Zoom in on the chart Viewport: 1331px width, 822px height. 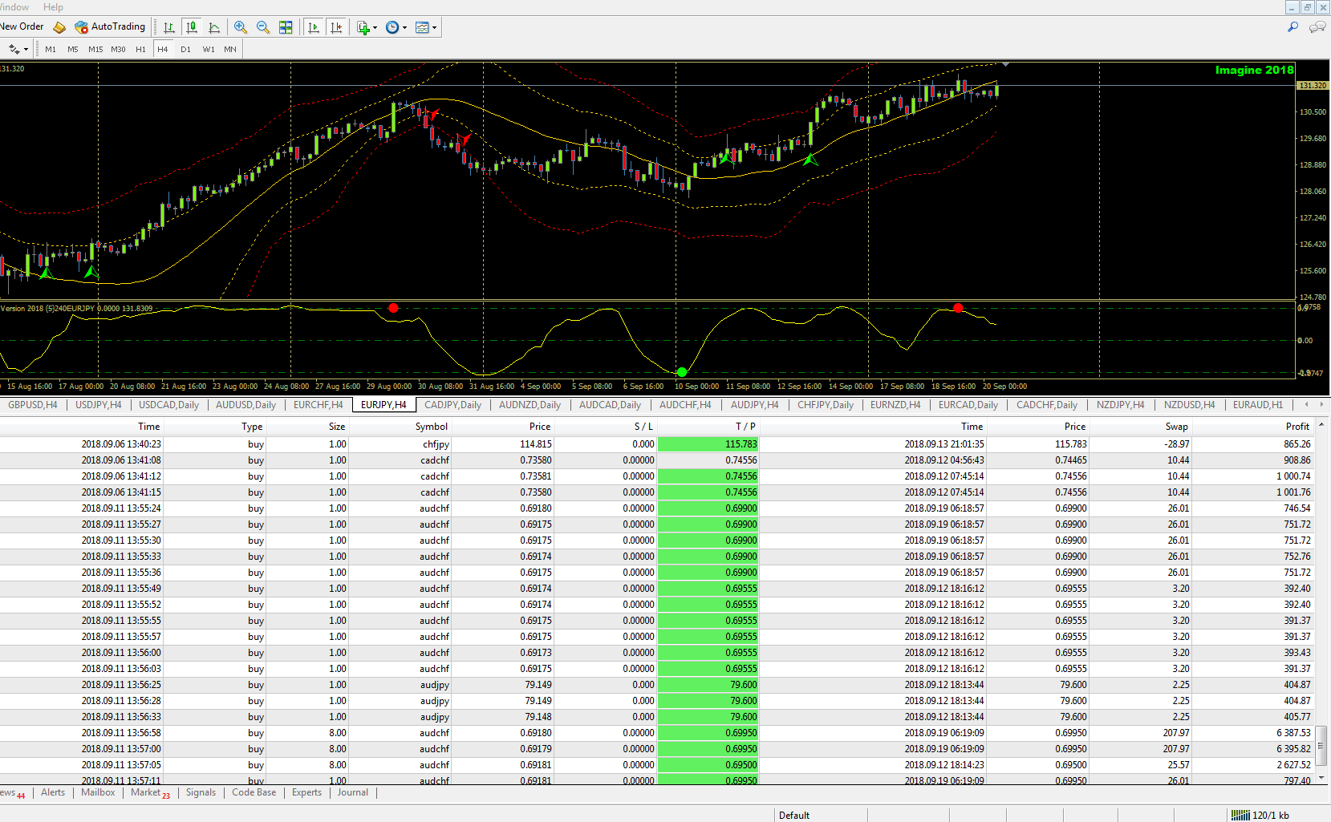click(x=241, y=27)
